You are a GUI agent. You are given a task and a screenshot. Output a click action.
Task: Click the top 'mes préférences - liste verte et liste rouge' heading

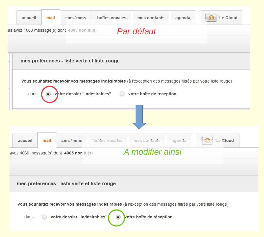coord(70,61)
